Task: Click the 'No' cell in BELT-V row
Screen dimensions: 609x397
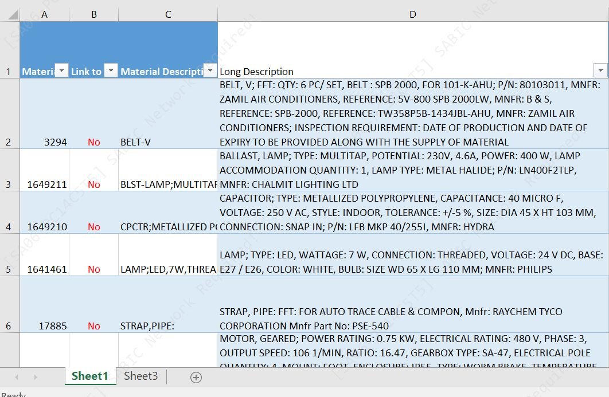Action: tap(94, 113)
